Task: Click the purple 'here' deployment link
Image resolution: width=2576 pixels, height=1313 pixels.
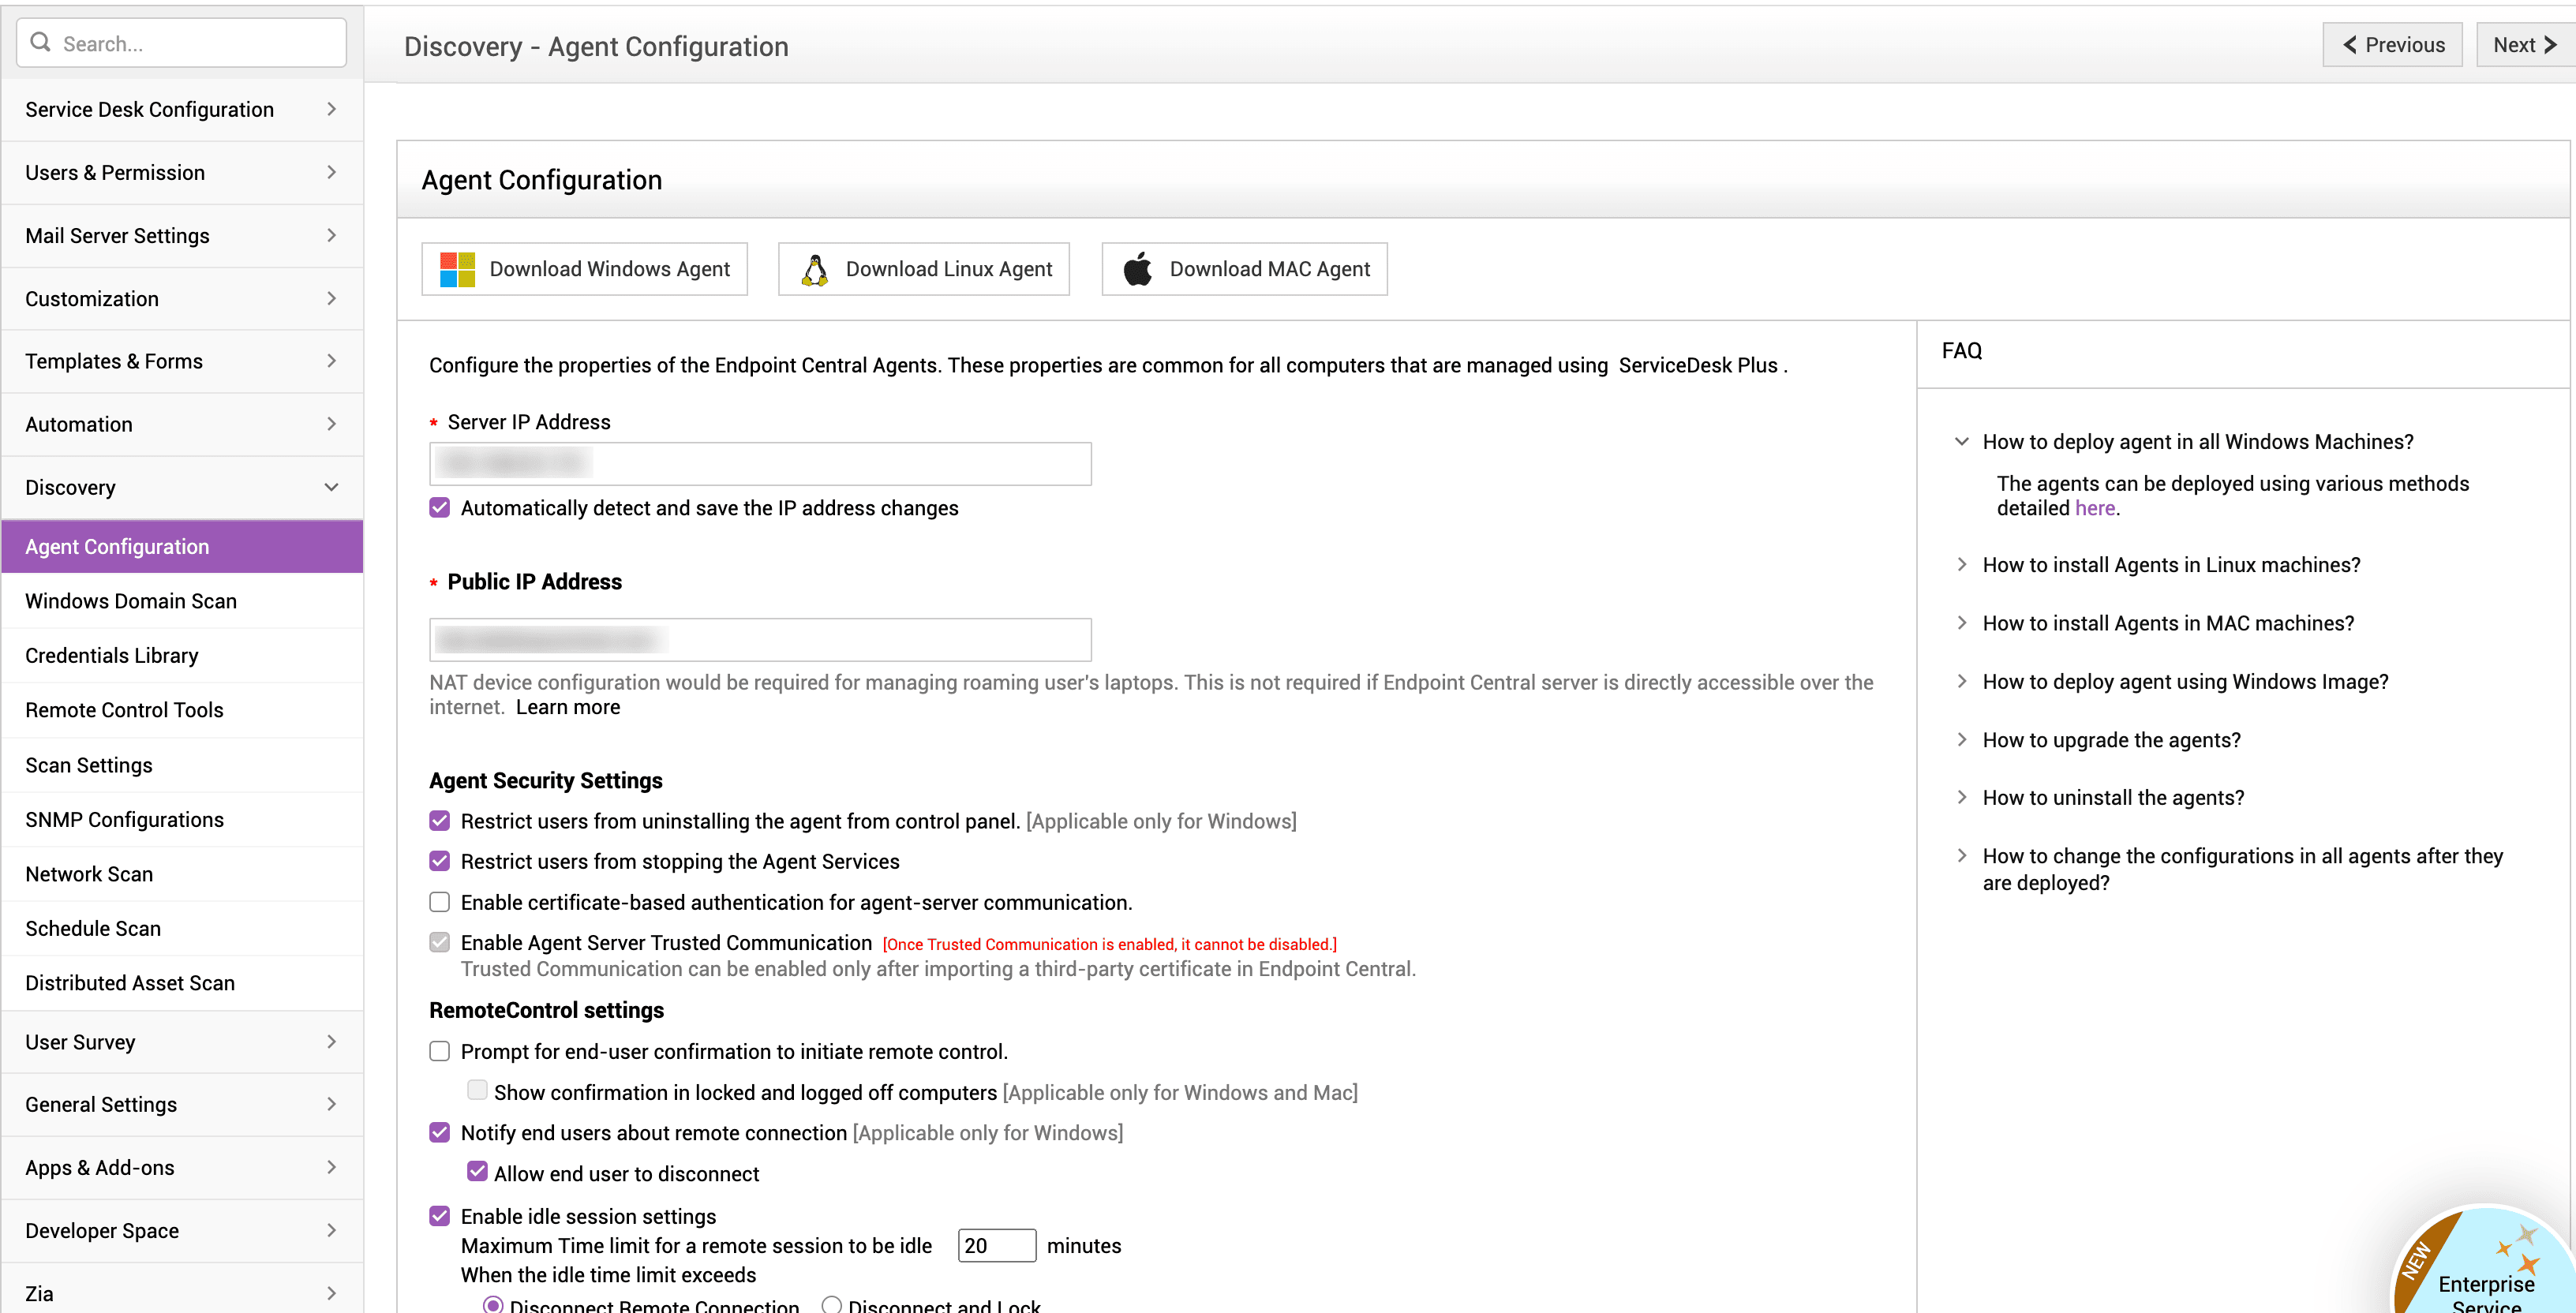Action: point(2094,508)
